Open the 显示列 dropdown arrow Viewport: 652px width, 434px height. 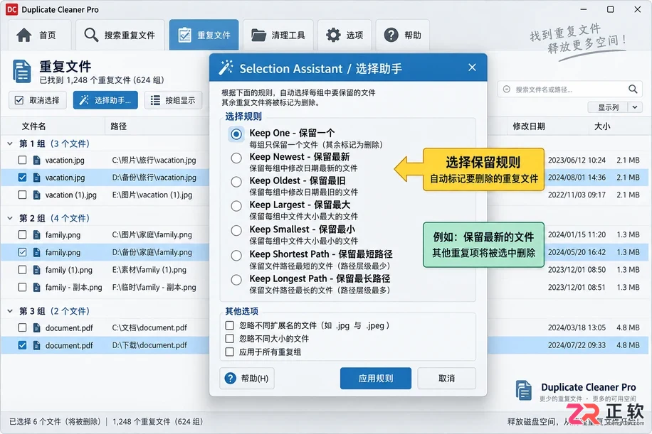point(635,107)
